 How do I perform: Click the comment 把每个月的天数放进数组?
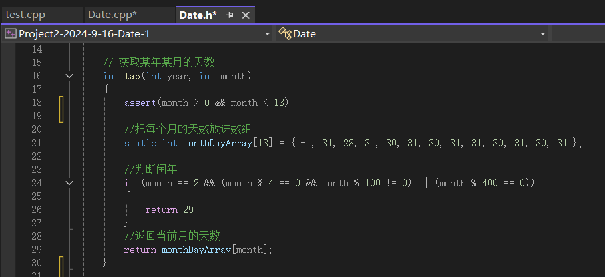pyautogui.click(x=188, y=129)
